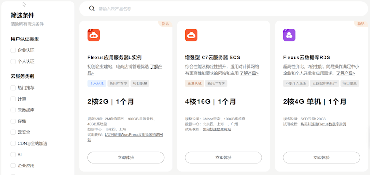
Task: Click the Flexus应用服务器L实例 product icon
Action: pos(93,35)
